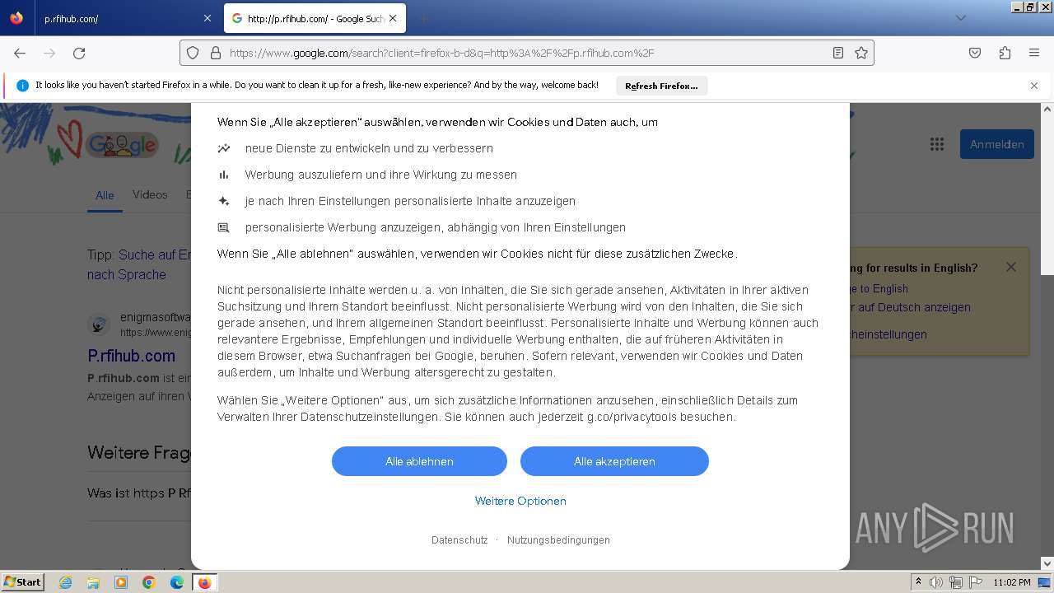Reject all cookies with Alle ablehnen

[419, 461]
